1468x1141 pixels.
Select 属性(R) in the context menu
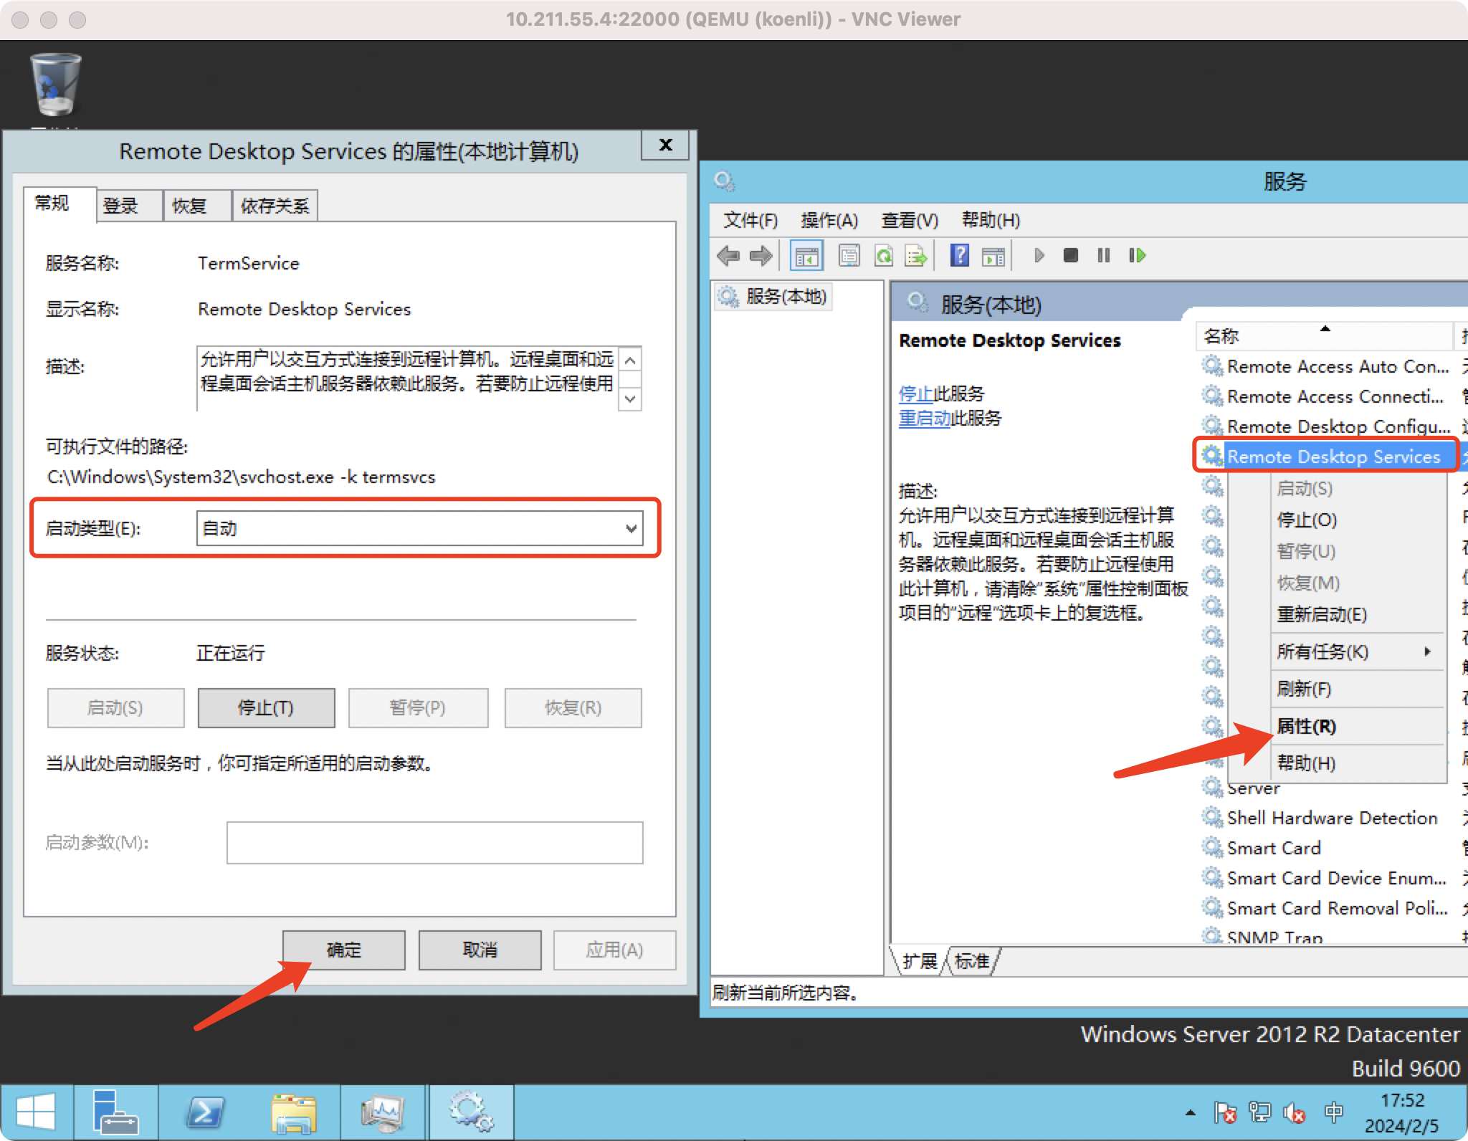tap(1306, 726)
